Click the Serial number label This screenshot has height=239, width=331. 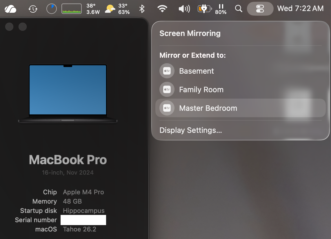pyautogui.click(x=36, y=220)
